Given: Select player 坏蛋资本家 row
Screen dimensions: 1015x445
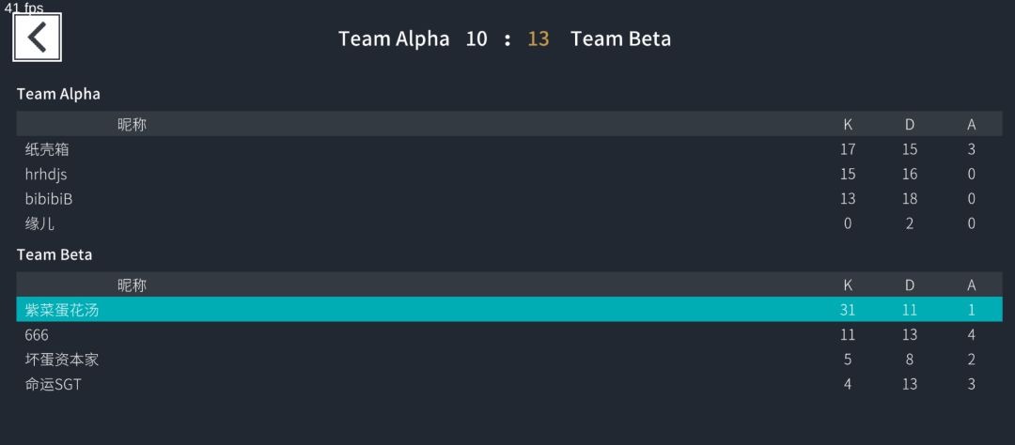Looking at the screenshot, I should tap(508, 359).
